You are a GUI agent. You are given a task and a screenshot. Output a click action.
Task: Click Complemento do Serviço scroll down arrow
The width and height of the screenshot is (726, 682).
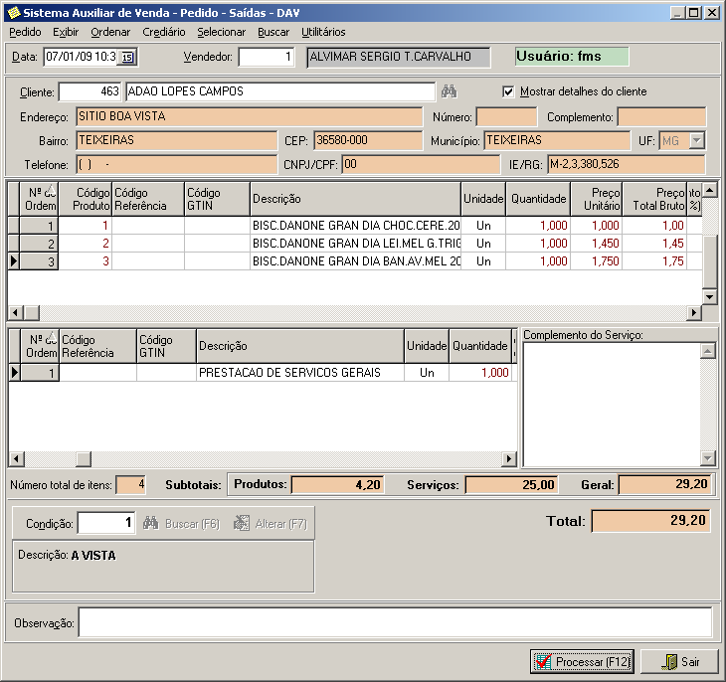click(707, 458)
